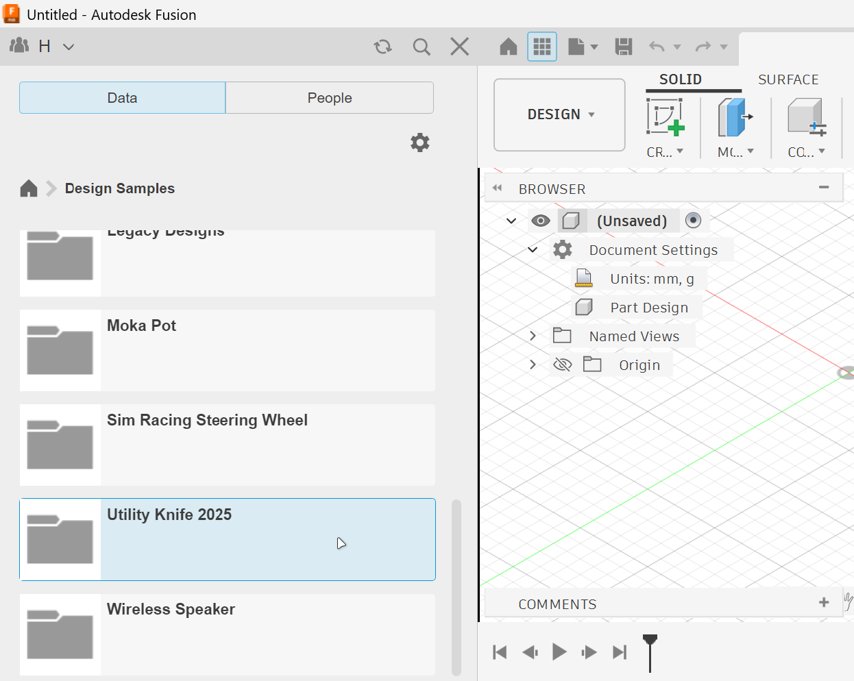Switch to the SURFACE tab
The image size is (854, 681).
click(x=788, y=79)
